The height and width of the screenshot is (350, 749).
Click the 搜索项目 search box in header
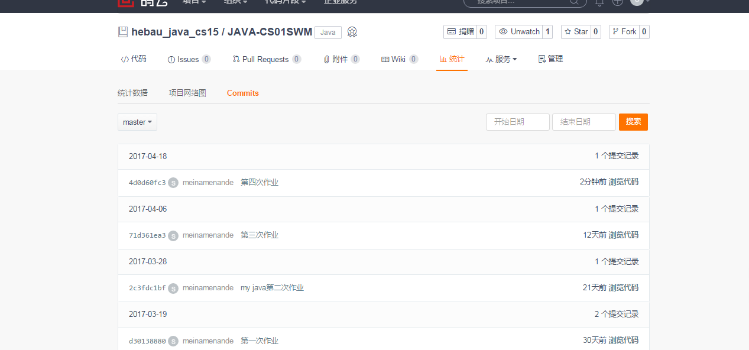pyautogui.click(x=525, y=2)
